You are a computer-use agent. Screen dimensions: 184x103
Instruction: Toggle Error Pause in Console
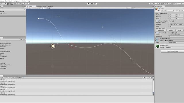click(15, 78)
